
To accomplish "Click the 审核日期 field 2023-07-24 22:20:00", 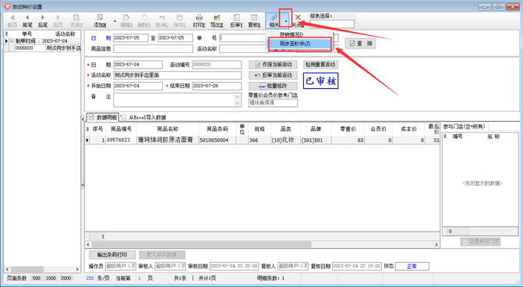I will click(234, 266).
